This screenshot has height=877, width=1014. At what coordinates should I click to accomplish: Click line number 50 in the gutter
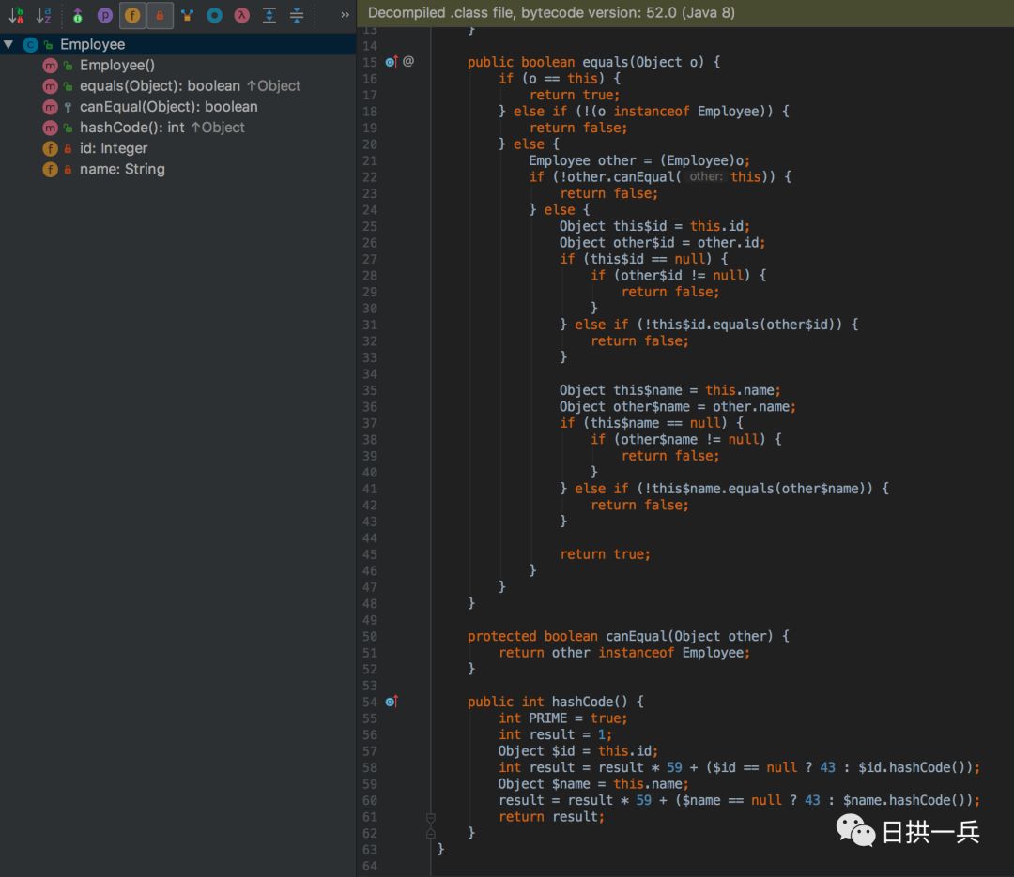point(369,637)
